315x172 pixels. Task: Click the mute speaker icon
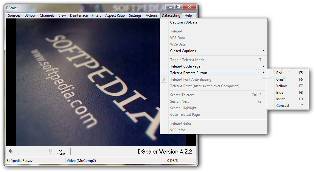tap(11, 151)
